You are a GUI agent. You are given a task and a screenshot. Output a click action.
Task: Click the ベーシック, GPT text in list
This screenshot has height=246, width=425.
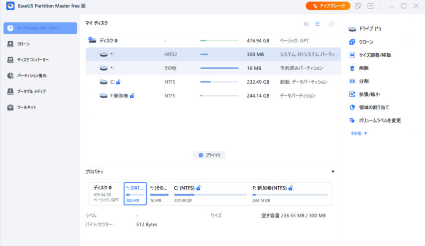[294, 41]
